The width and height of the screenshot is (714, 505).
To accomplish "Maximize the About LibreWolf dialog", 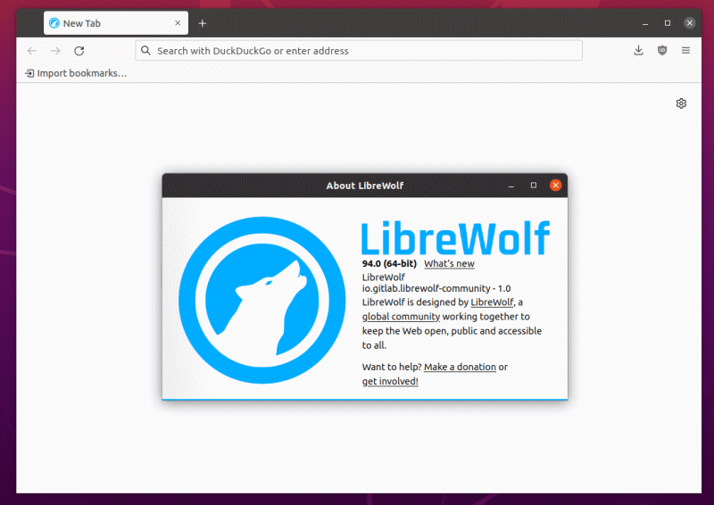I will click(x=534, y=186).
